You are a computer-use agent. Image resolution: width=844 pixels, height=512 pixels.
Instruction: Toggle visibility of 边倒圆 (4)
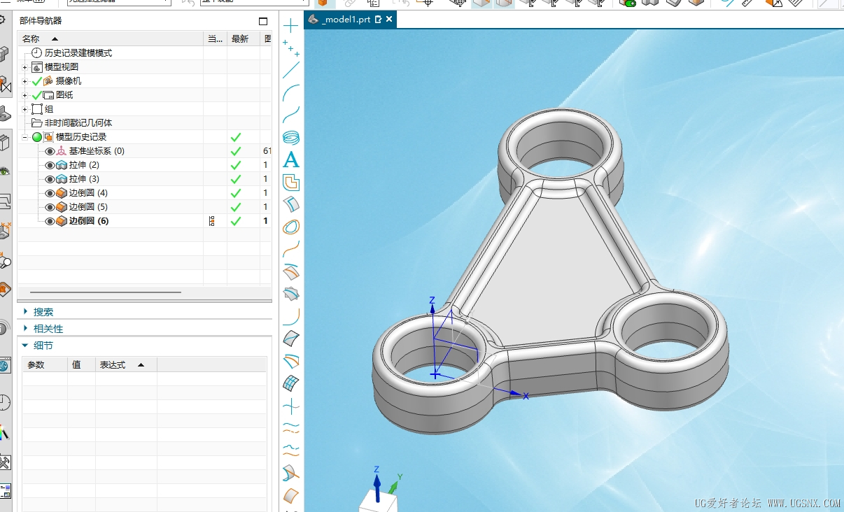click(50, 193)
